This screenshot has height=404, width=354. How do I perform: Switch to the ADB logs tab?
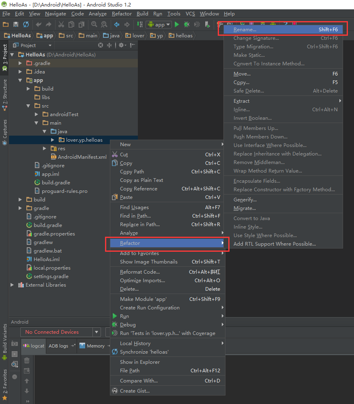pyautogui.click(x=61, y=346)
